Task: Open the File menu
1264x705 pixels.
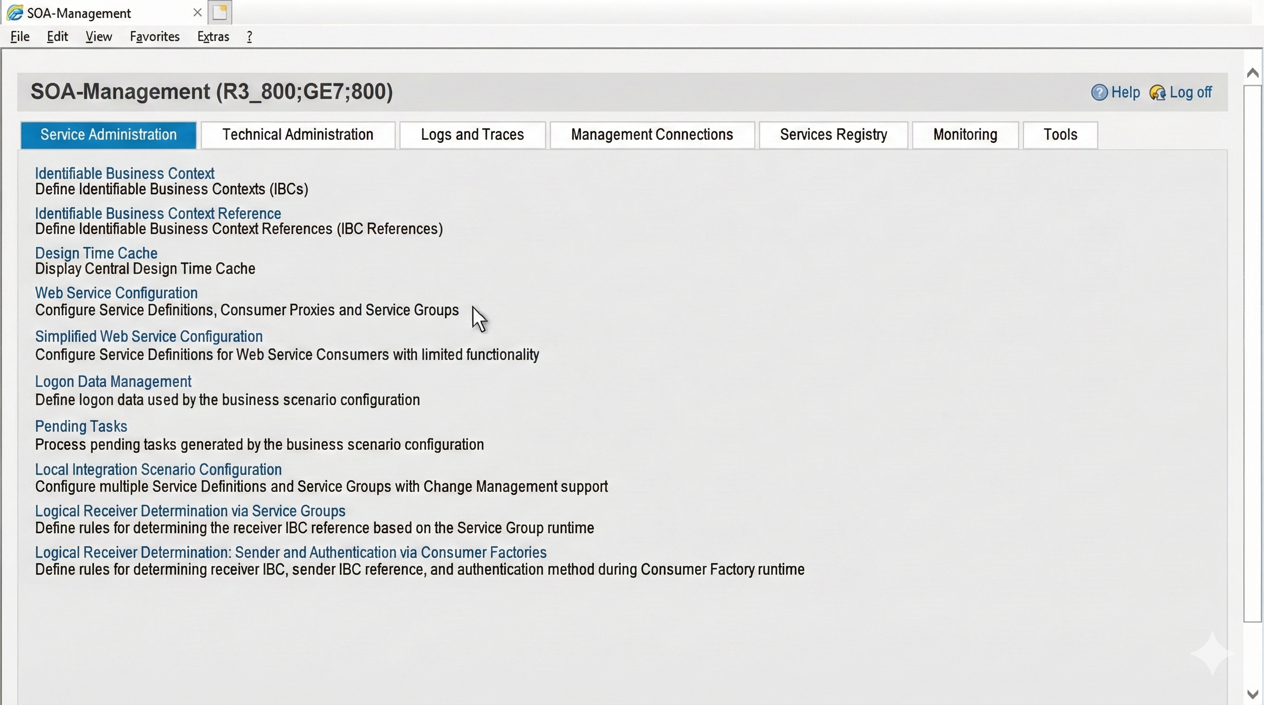Action: (20, 37)
